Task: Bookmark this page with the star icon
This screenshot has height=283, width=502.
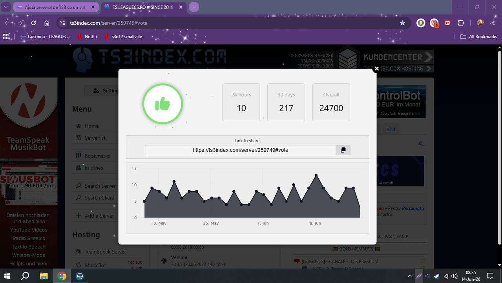Action: 402,23
